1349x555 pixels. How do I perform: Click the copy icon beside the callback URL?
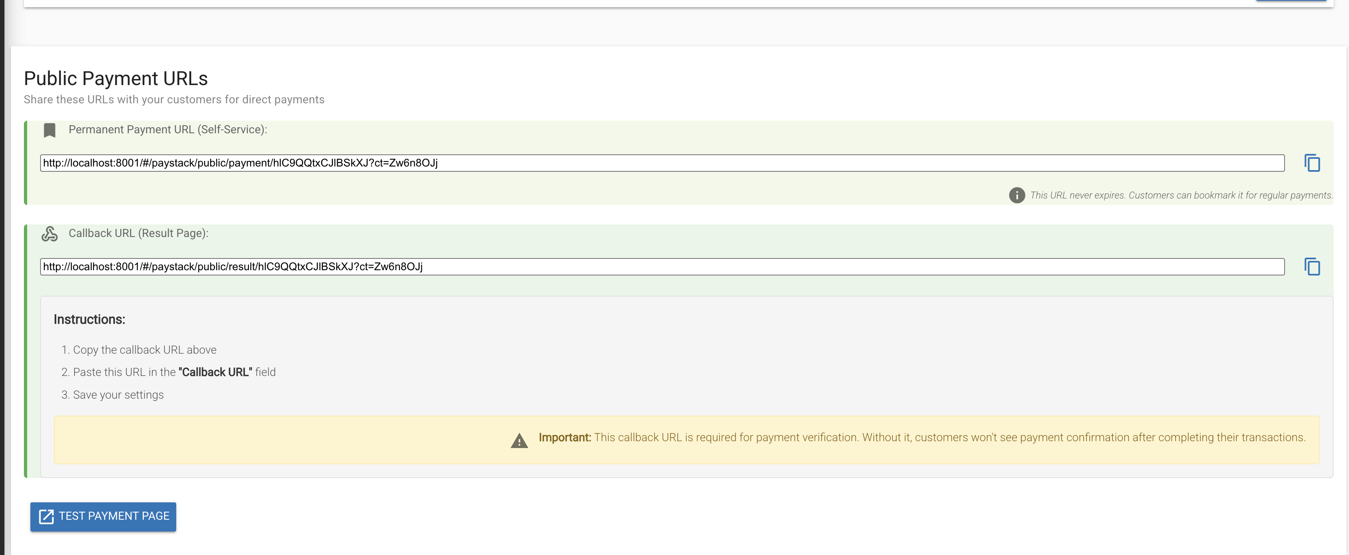(x=1313, y=267)
